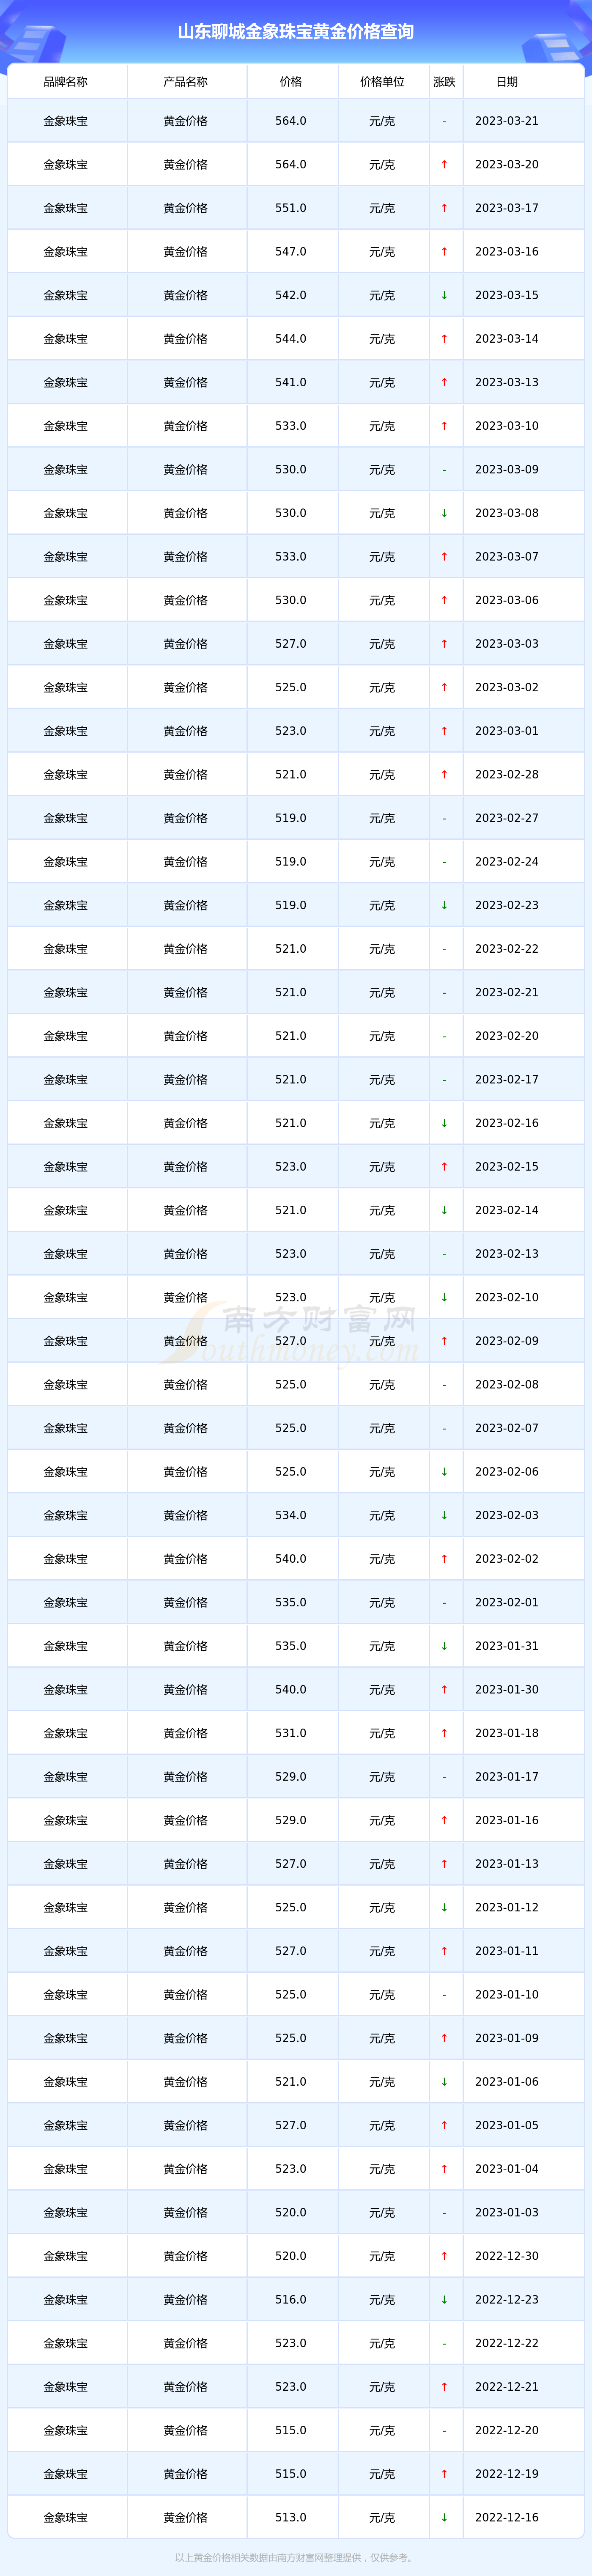Click the down arrow for 2023-02-14
This screenshot has width=592, height=2576.
(445, 1210)
